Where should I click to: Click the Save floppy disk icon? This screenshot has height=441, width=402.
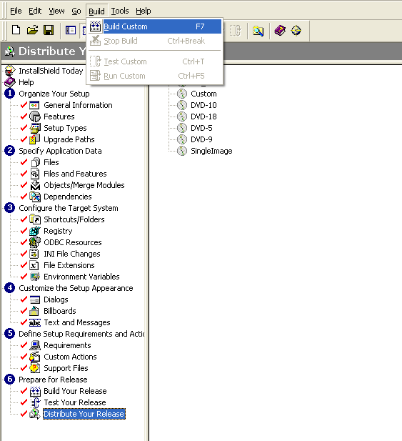49,30
